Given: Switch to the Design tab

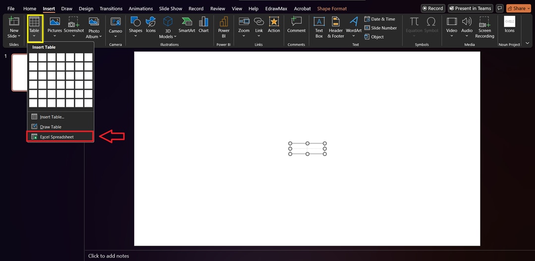Looking at the screenshot, I should [86, 8].
